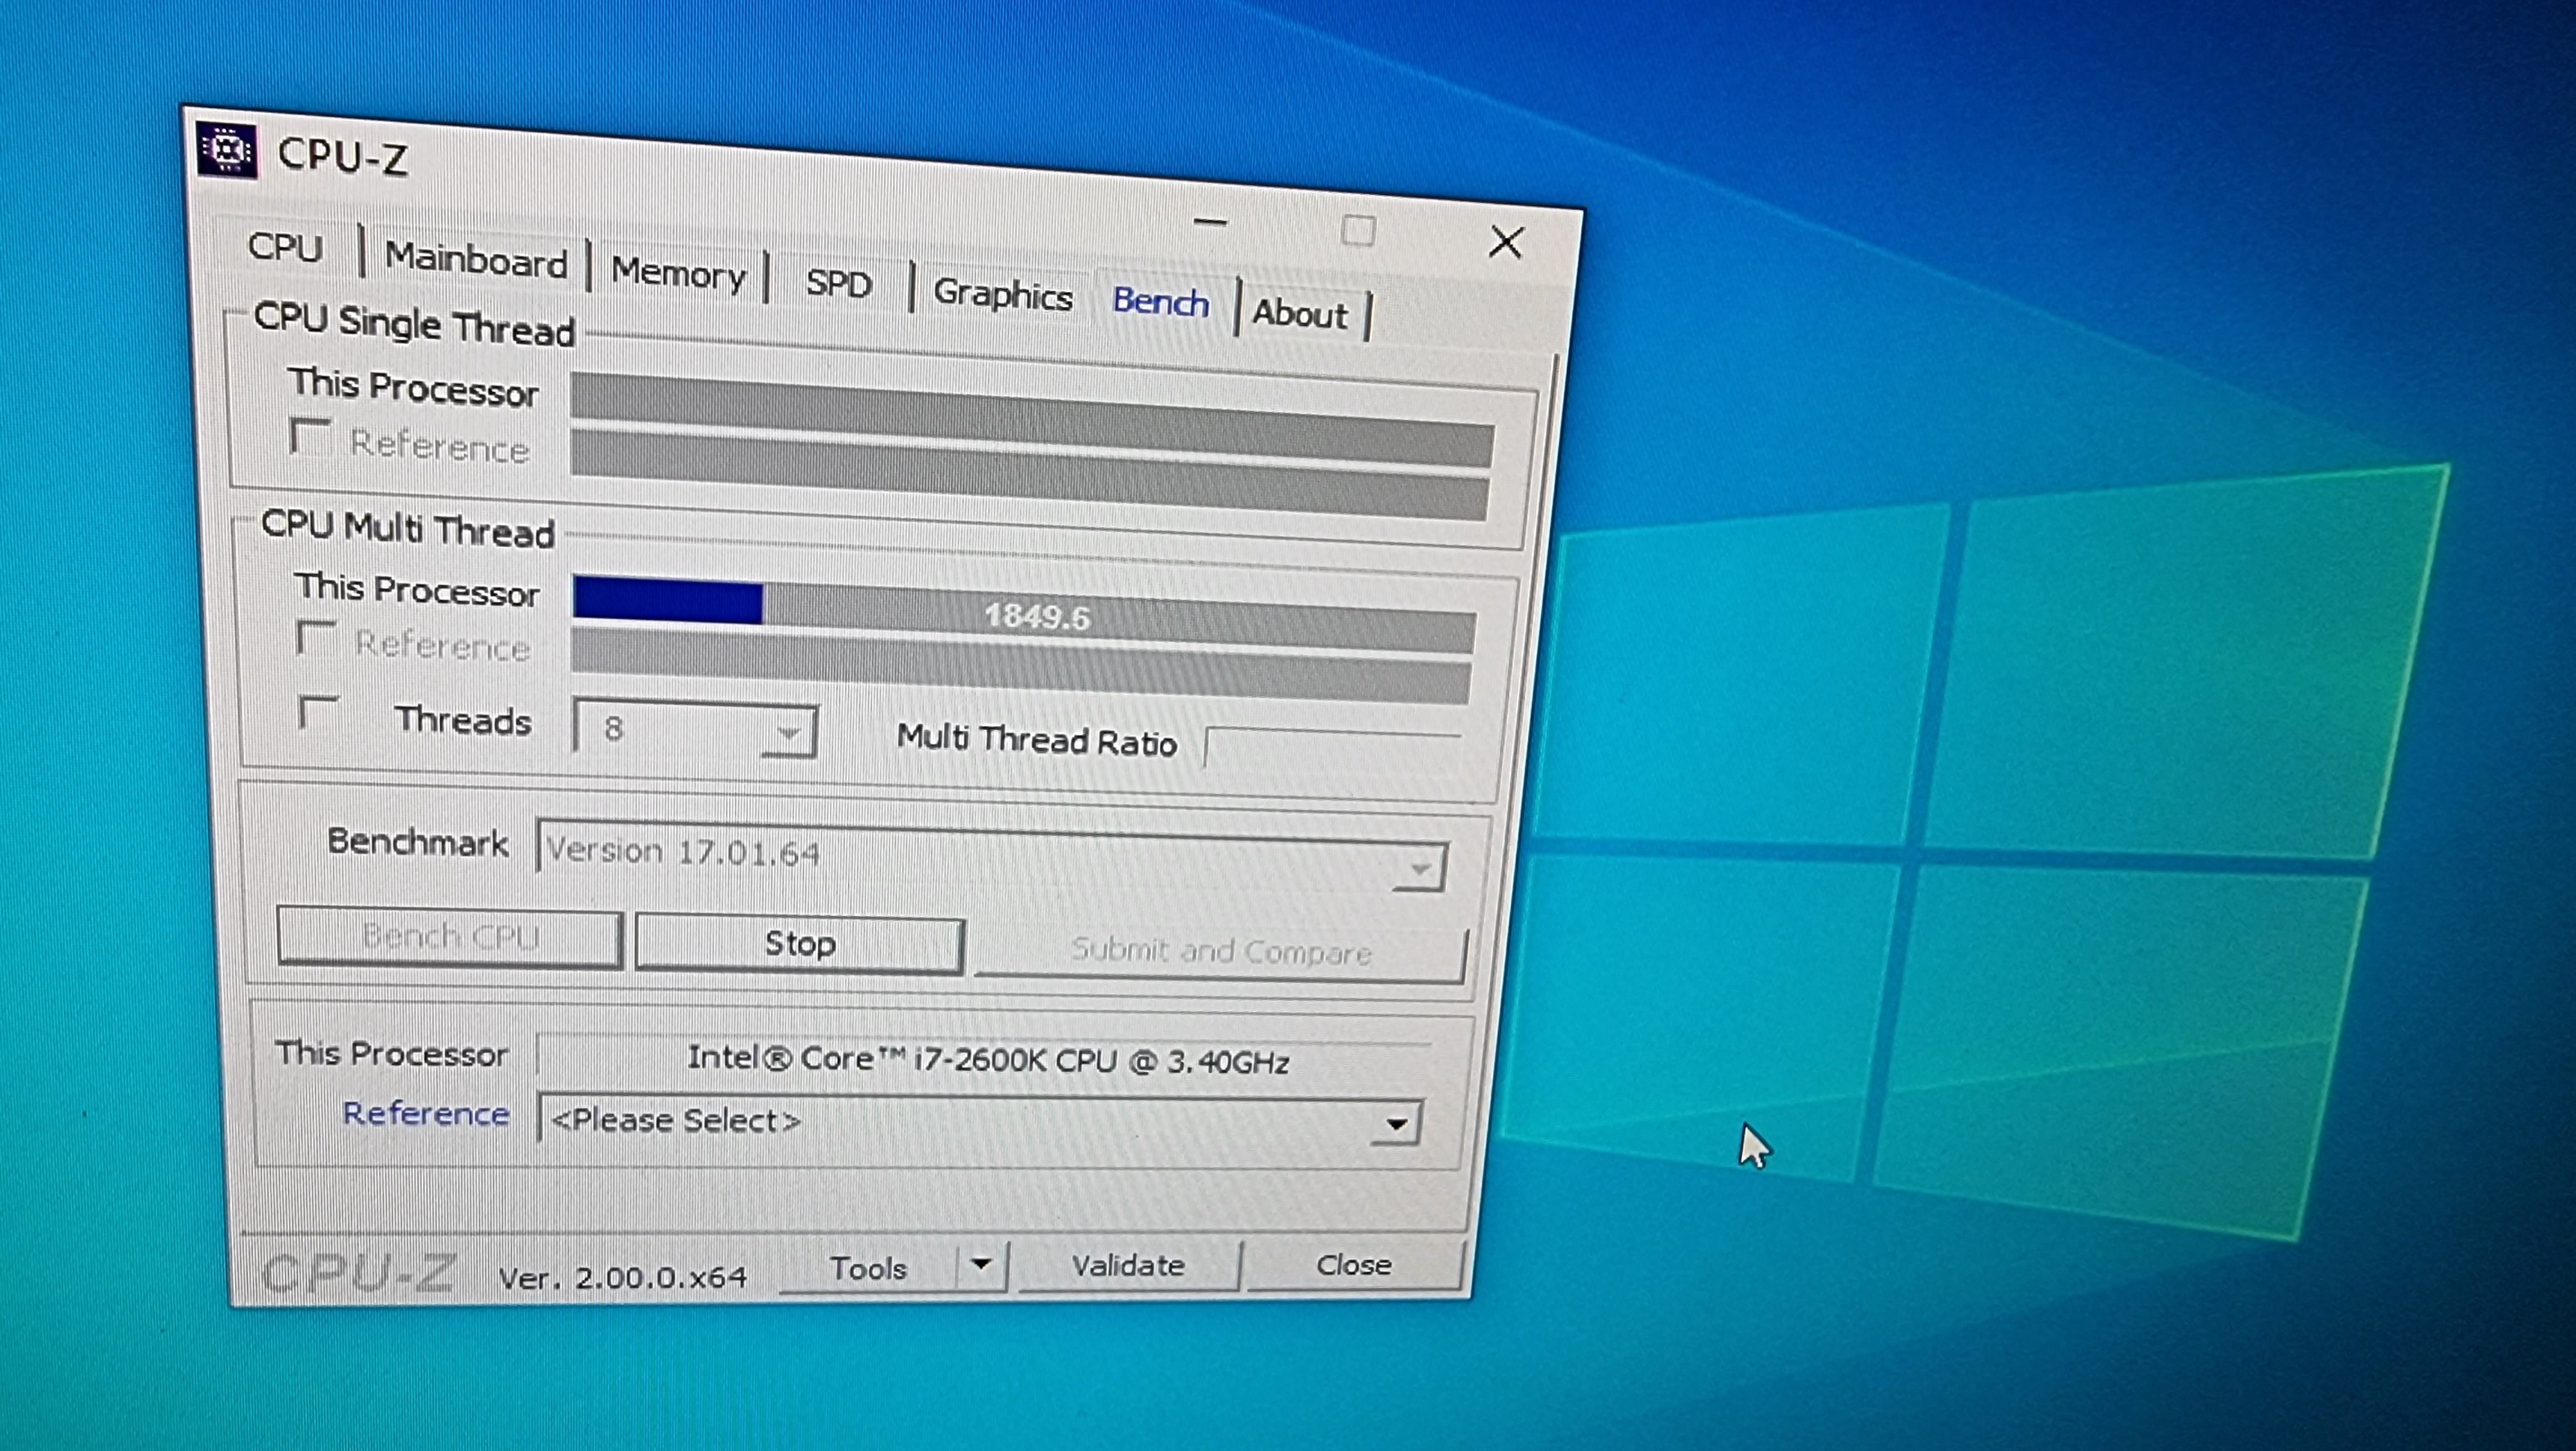2576x1451 pixels.
Task: Click the Multi Thread Reference bar
Action: 1022,668
